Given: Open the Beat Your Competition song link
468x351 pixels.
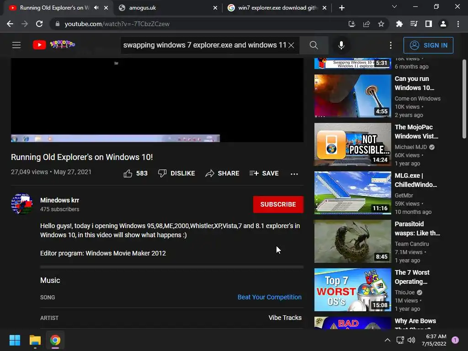Looking at the screenshot, I should tap(270, 297).
